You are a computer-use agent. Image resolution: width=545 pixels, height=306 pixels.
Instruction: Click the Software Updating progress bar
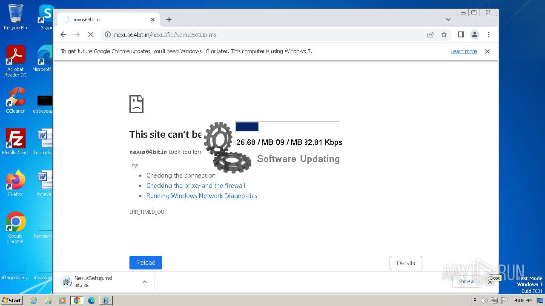pos(287,127)
